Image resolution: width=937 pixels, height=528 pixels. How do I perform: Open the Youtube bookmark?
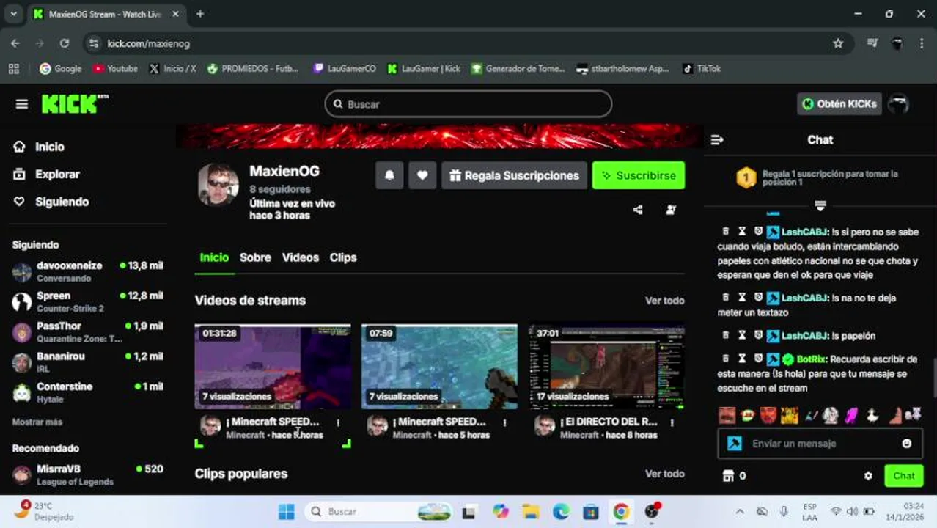point(115,68)
